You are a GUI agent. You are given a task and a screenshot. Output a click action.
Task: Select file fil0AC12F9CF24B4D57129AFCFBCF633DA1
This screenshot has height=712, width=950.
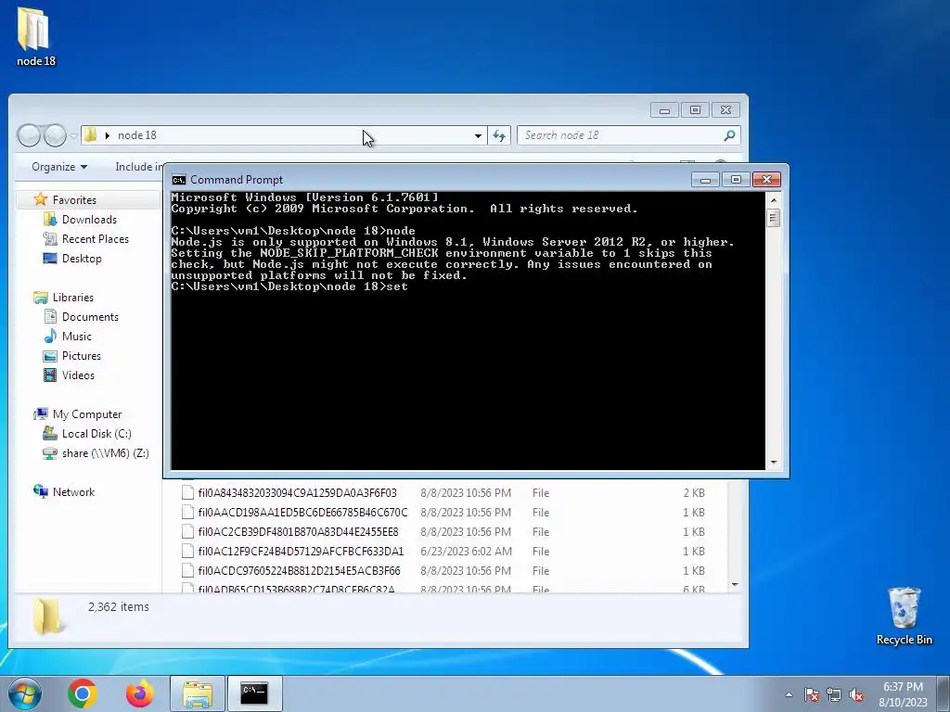(301, 551)
